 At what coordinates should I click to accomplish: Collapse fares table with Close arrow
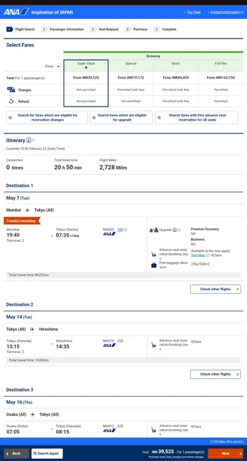coord(58,66)
